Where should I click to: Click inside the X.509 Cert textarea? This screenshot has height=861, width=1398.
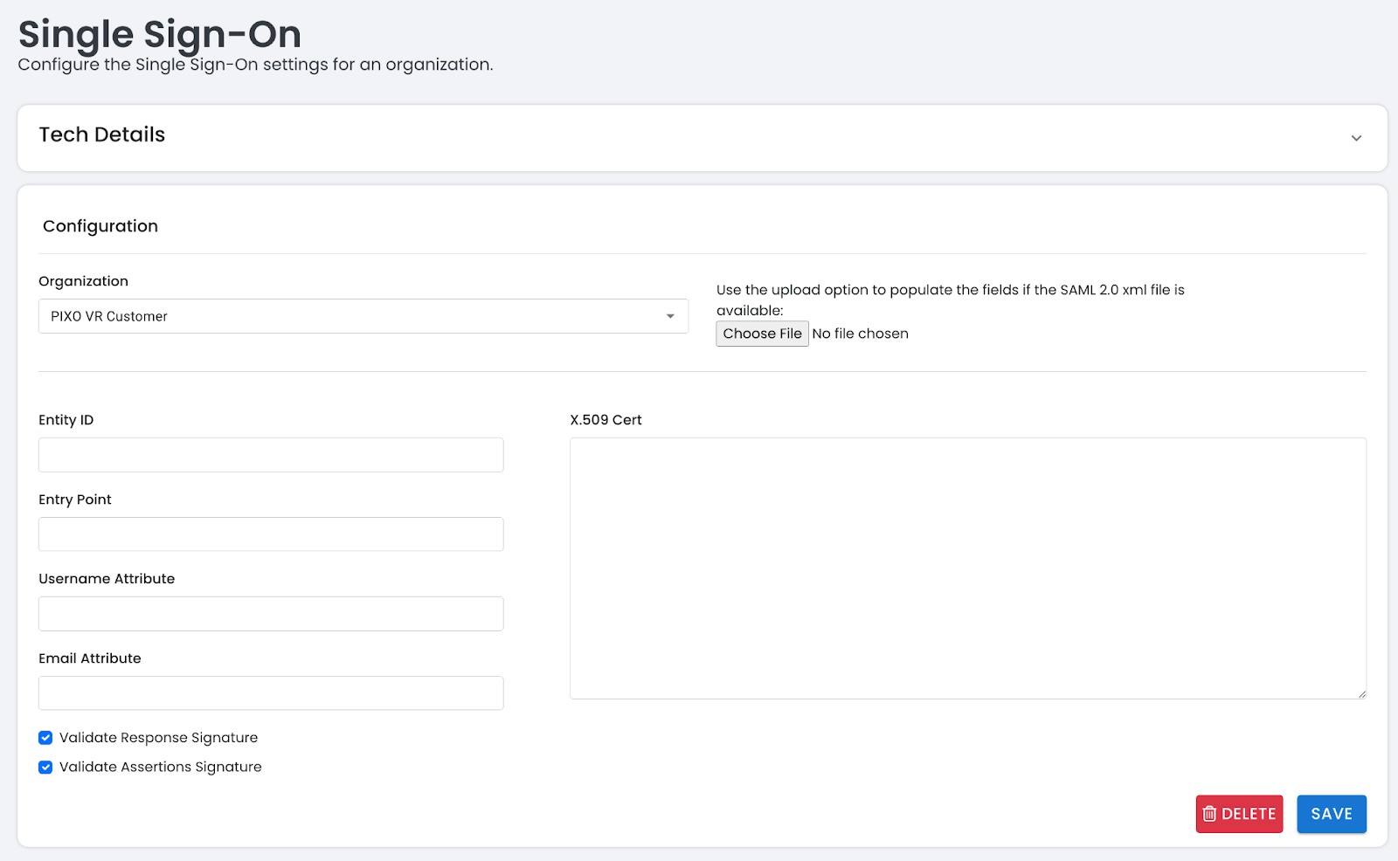[967, 568]
